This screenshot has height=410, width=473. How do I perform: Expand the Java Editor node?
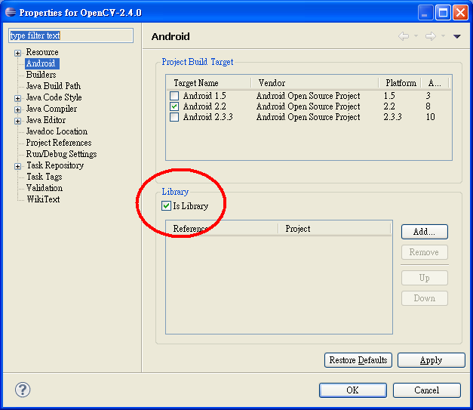(18, 121)
